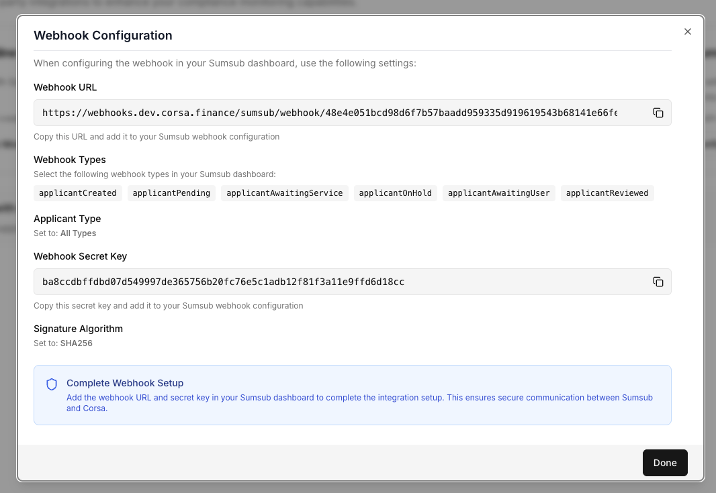Select the applicantReviewed chip
Screen dimensions: 716x493
tap(607, 193)
